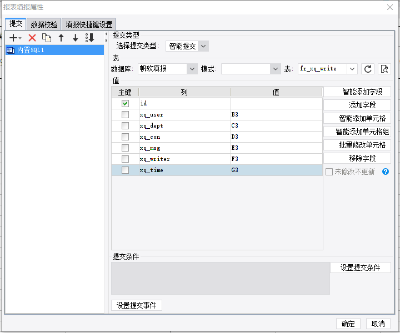This screenshot has width=400, height=333.
Task: Preview the table data icon
Action: (x=384, y=69)
